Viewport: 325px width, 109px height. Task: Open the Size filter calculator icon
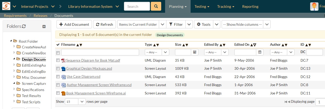pos(194,52)
